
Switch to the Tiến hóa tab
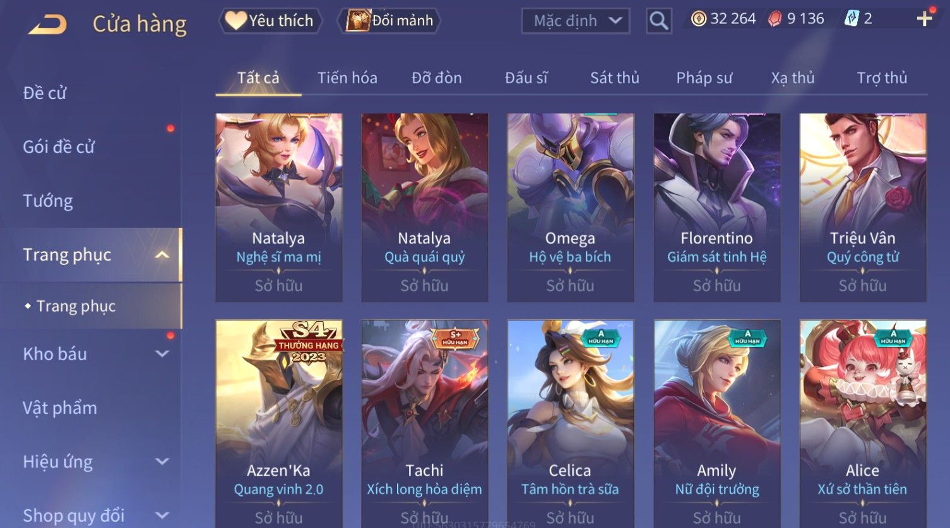coord(347,78)
